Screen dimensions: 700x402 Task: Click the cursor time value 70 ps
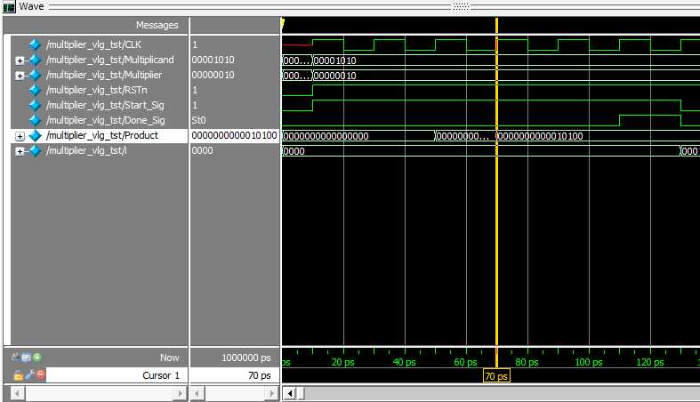(260, 375)
